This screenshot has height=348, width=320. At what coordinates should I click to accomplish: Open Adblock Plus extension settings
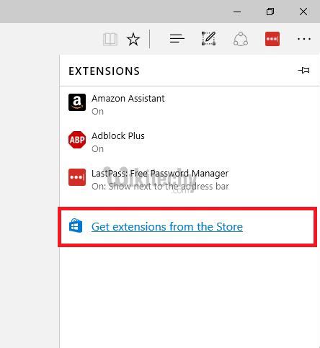190,142
